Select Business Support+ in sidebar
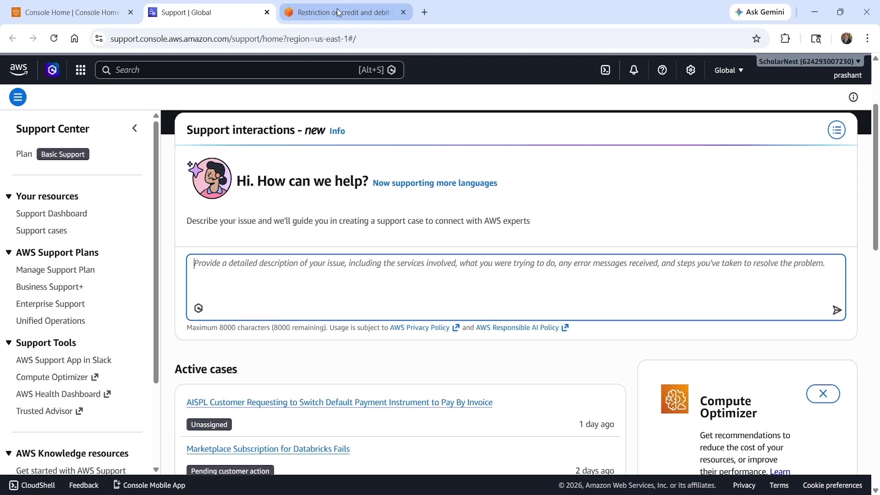Screen dimensions: 880x495 click(x=49, y=287)
